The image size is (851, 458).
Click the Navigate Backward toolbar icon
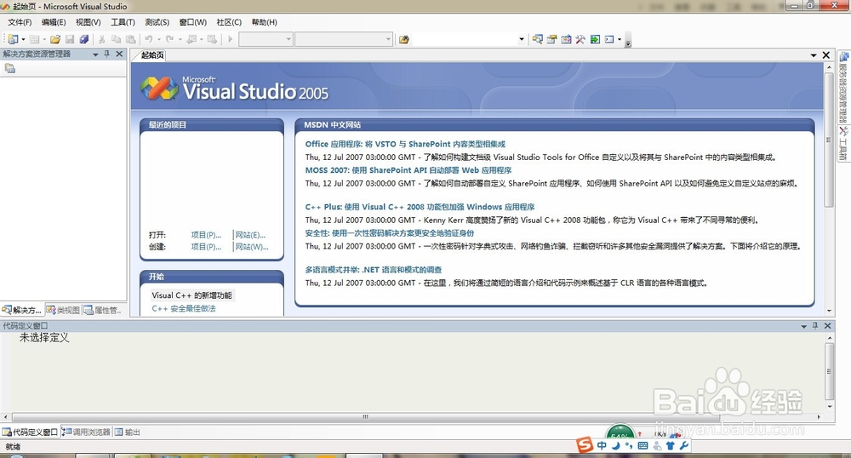[191, 39]
